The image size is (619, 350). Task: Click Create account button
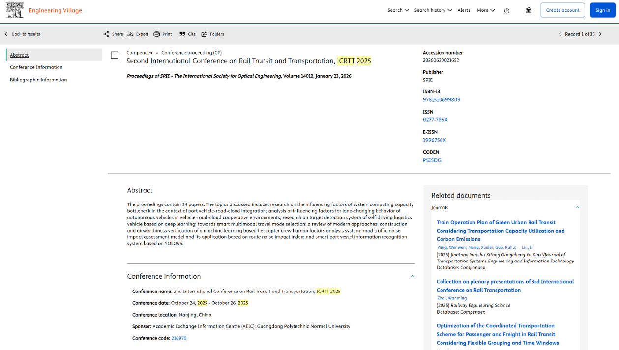click(x=563, y=10)
